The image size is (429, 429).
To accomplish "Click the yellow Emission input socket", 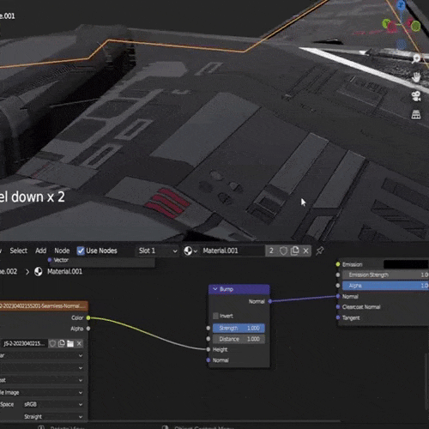I will click(338, 264).
